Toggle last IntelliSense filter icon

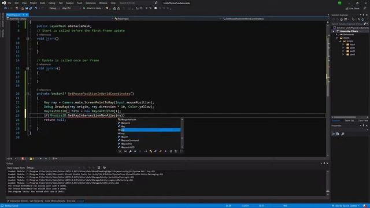point(181,151)
